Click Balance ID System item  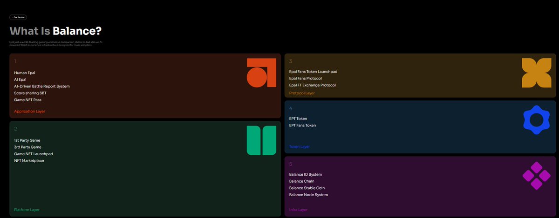click(306, 174)
